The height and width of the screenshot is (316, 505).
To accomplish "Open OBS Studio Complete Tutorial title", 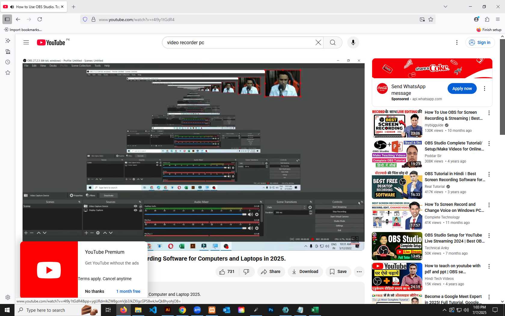I will tap(454, 146).
